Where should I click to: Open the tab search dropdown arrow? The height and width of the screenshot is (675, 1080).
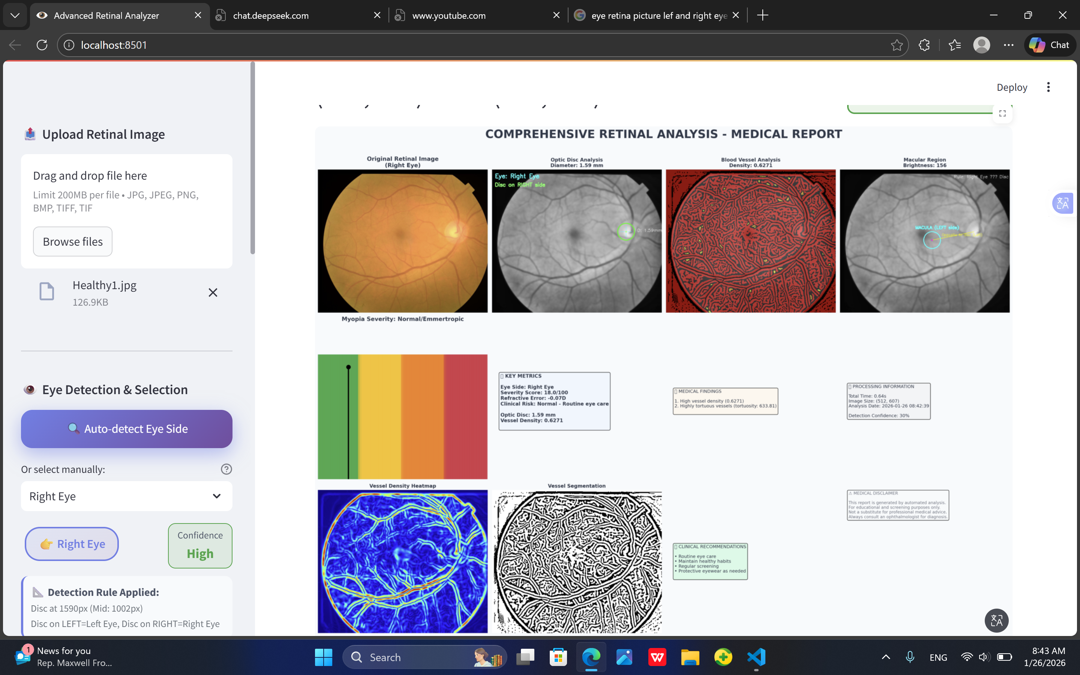15,16
